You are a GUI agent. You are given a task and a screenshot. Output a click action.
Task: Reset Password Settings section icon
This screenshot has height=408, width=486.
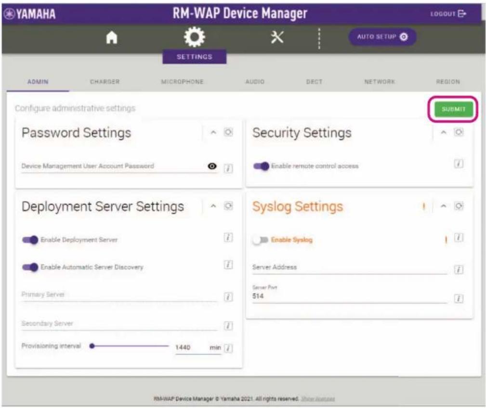pos(228,132)
